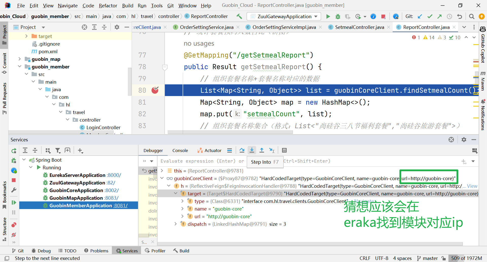Image resolution: width=487 pixels, height=262 pixels.
Task: Click the Search Everywhere magnifier icon
Action: pyautogui.click(x=472, y=16)
